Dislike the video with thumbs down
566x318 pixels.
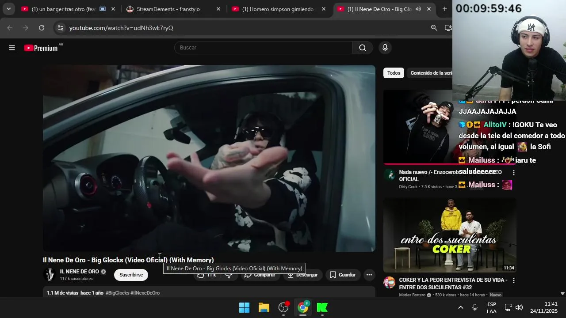tap(229, 275)
